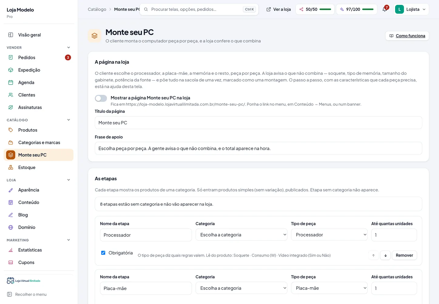439x304 pixels.
Task: Open the Como funciona help link
Action: [x=407, y=36]
